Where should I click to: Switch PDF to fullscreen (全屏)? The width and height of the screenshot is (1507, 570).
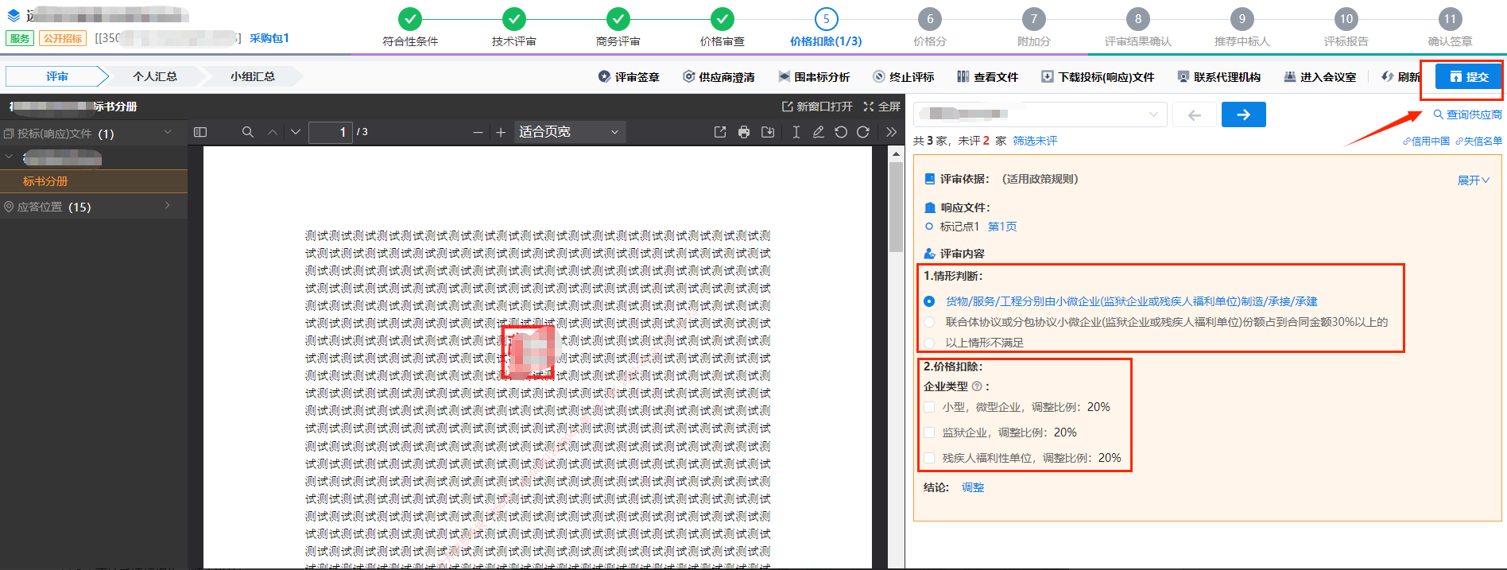(882, 107)
